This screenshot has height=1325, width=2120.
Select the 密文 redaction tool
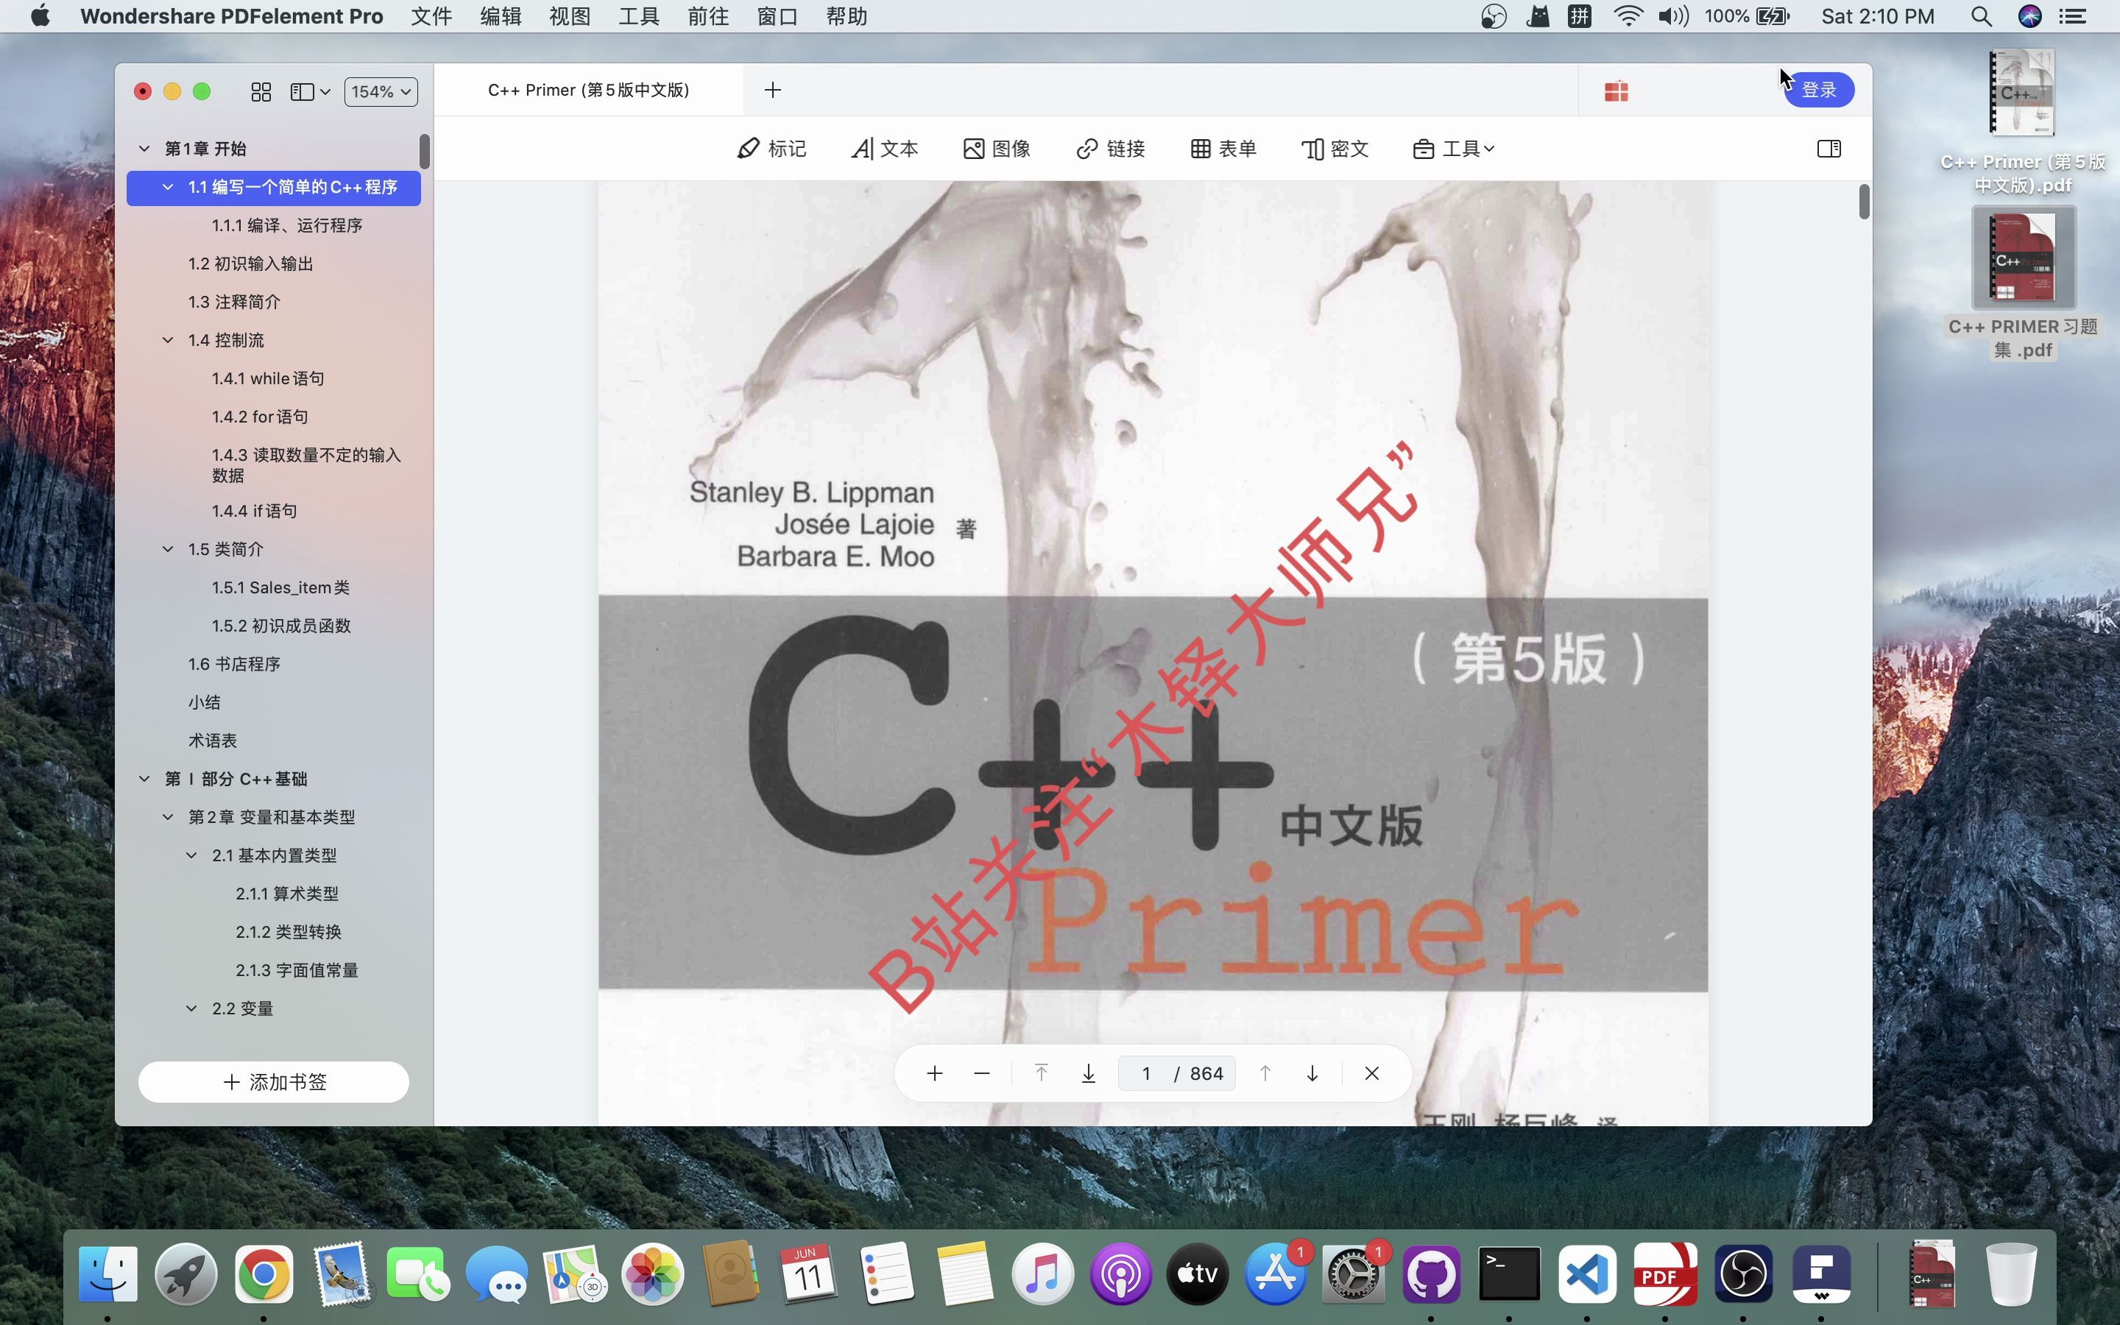pyautogui.click(x=1335, y=148)
